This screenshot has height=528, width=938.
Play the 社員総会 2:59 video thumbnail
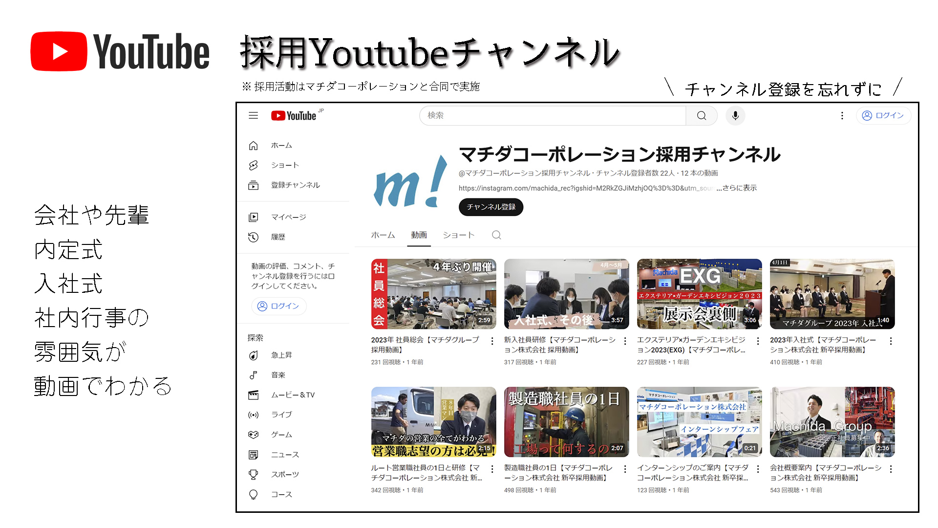434,294
